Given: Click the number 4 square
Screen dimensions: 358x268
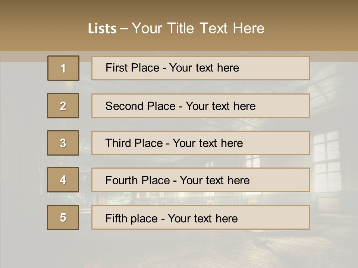Looking at the screenshot, I should click(x=63, y=180).
